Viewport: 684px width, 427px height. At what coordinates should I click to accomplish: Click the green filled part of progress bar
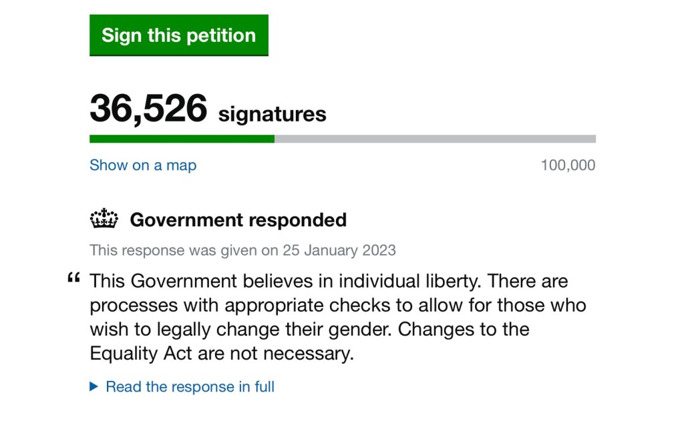[182, 139]
